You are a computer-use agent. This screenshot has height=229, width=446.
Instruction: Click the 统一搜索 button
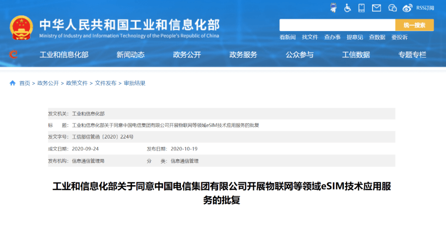pyautogui.click(x=415, y=25)
